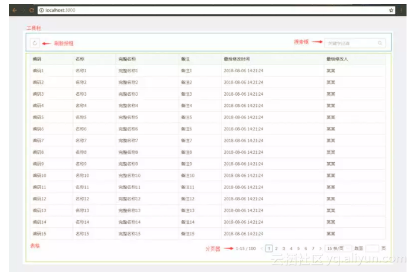Go to next page with right chevron
The width and height of the screenshot is (413, 272).
point(320,249)
